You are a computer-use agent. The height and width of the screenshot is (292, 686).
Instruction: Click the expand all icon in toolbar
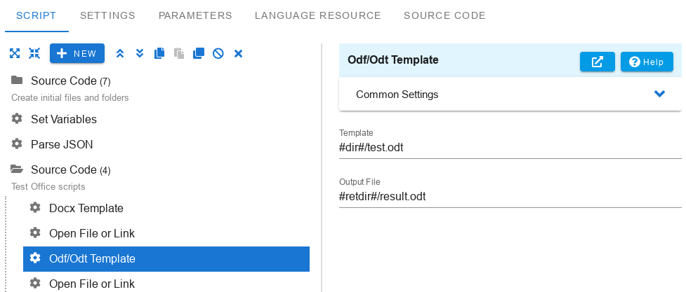(14, 53)
